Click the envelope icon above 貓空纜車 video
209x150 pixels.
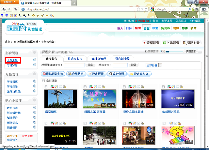click(x=60, y=87)
